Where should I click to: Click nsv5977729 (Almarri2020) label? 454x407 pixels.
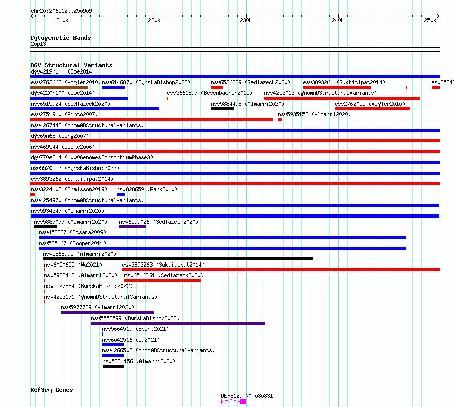[x=97, y=307]
